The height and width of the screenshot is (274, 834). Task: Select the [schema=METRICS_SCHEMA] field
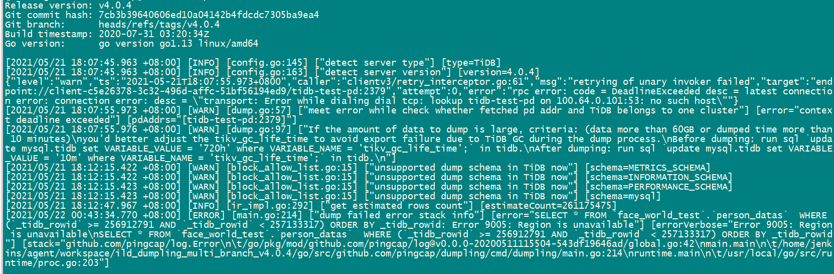click(647, 168)
